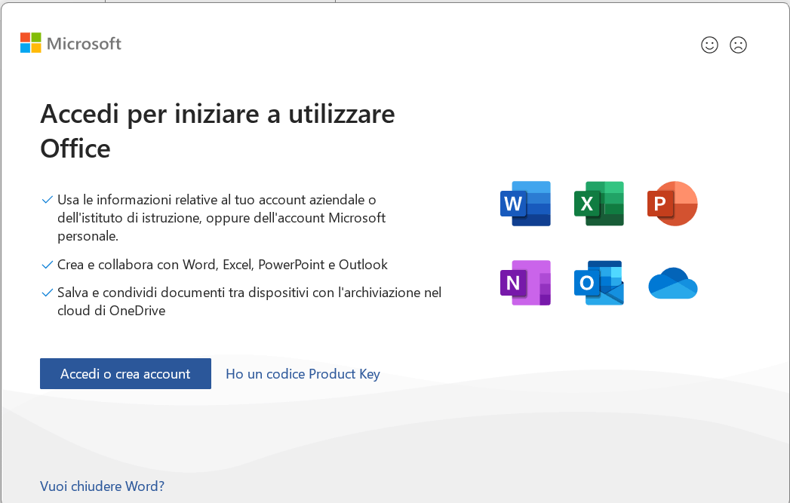This screenshot has width=790, height=503.
Task: Click the Excel app icon
Action: pos(599,204)
